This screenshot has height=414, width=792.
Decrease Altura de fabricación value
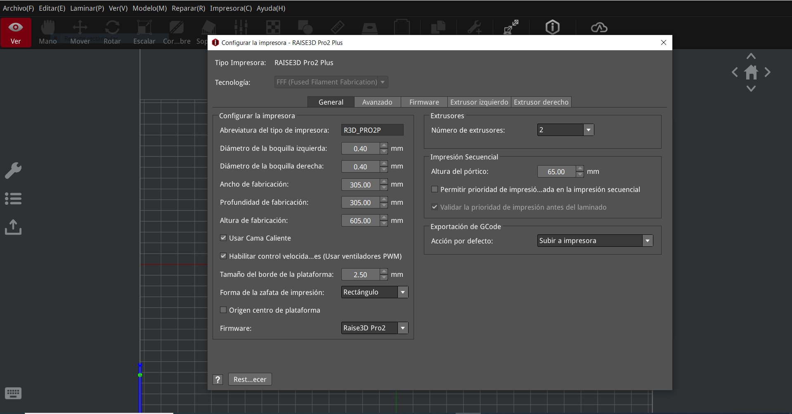tap(384, 224)
